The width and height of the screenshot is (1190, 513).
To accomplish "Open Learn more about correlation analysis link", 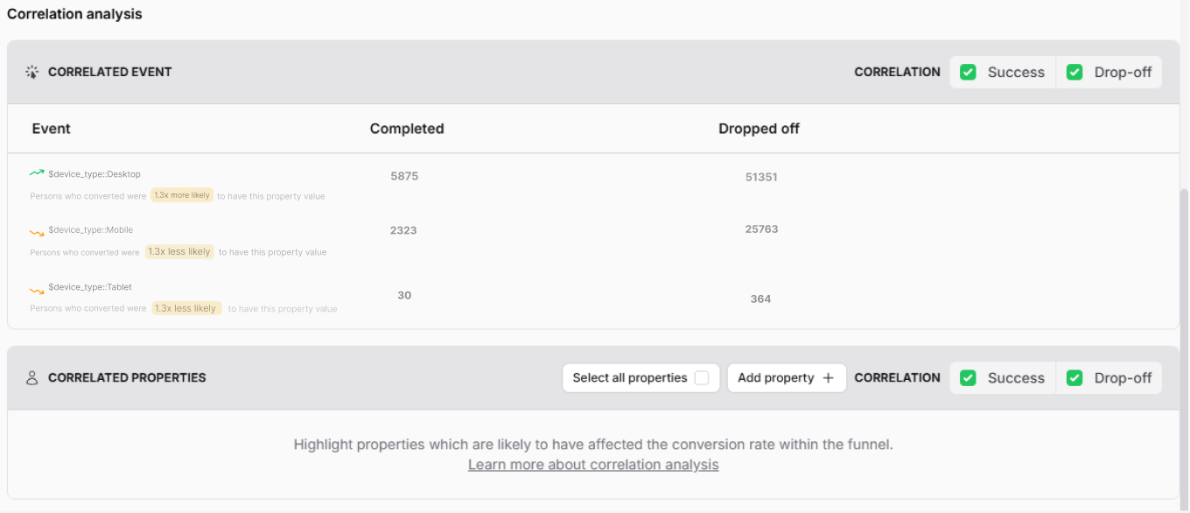I will pos(593,465).
